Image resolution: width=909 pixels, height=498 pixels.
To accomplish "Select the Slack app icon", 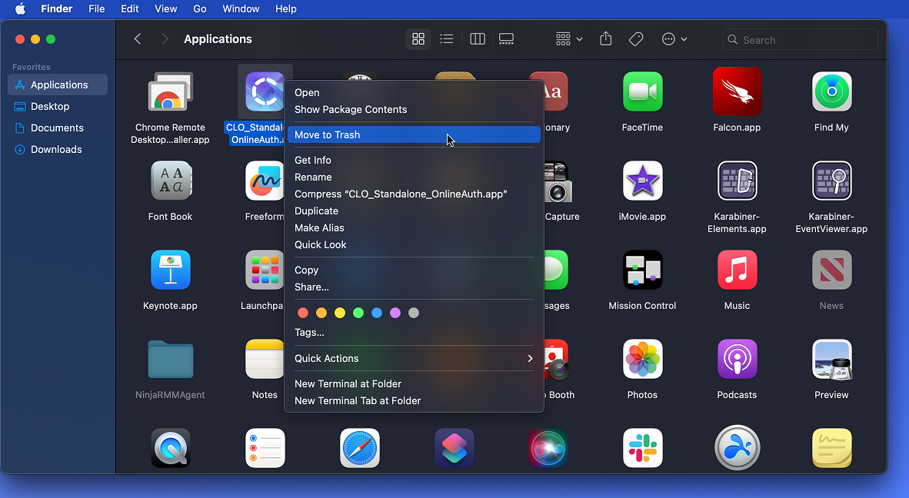I will (x=642, y=448).
